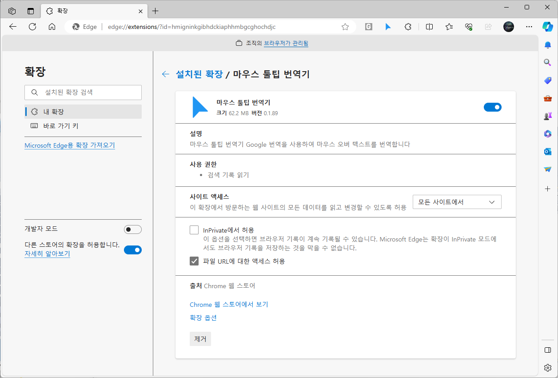Open sidebar Tools briefcase icon
The width and height of the screenshot is (558, 378).
tap(548, 98)
